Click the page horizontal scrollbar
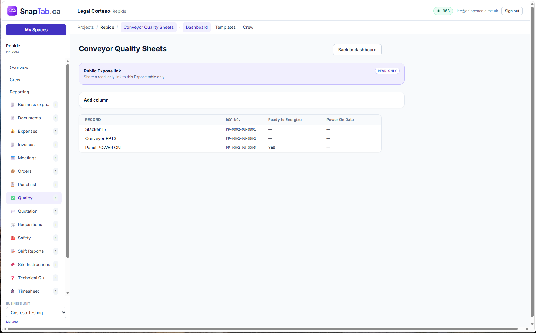The image size is (536, 333). point(263,329)
